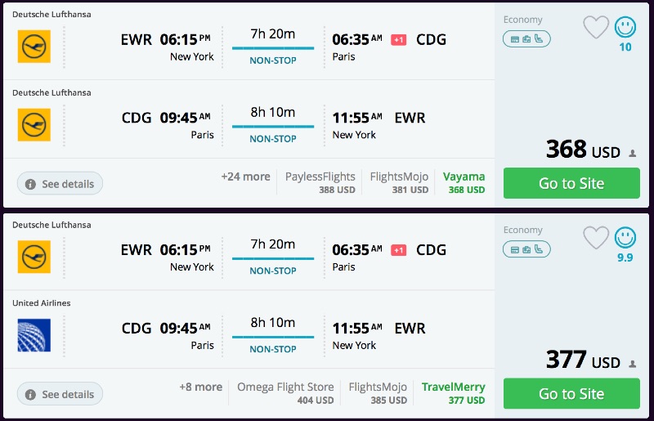Favorite the 377 USD flight with heart icon
Viewport: 654px width, 421px height.
(596, 238)
